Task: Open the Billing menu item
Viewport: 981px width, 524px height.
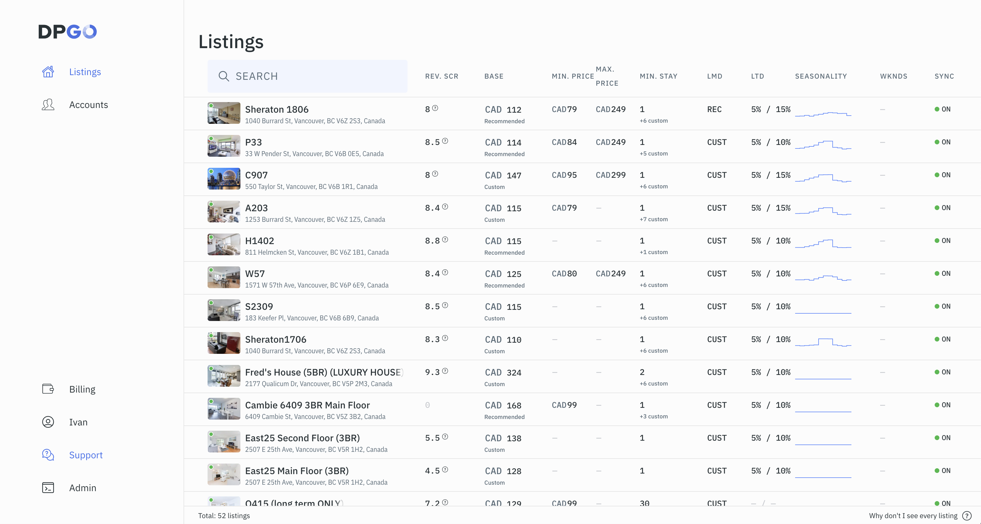Action: coord(82,389)
